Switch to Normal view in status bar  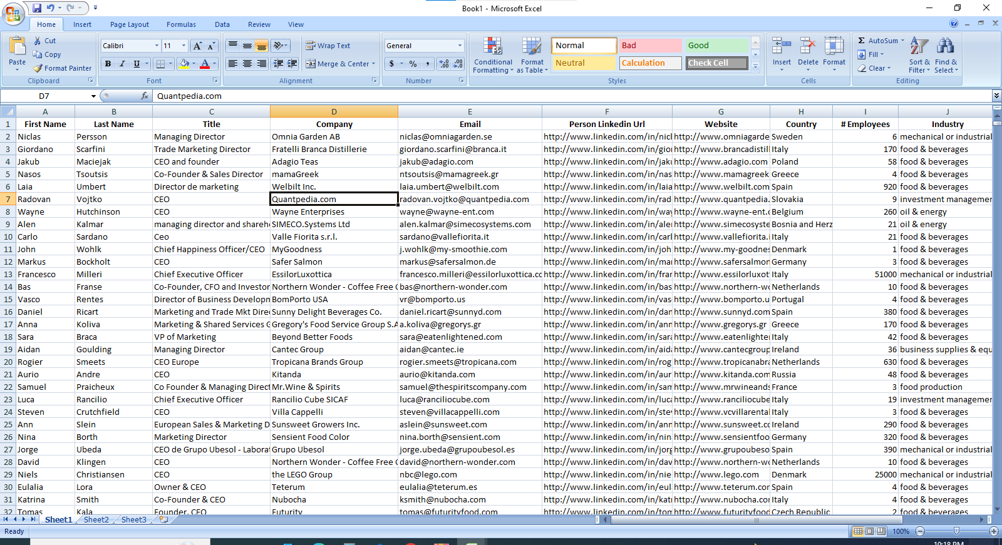pyautogui.click(x=858, y=531)
